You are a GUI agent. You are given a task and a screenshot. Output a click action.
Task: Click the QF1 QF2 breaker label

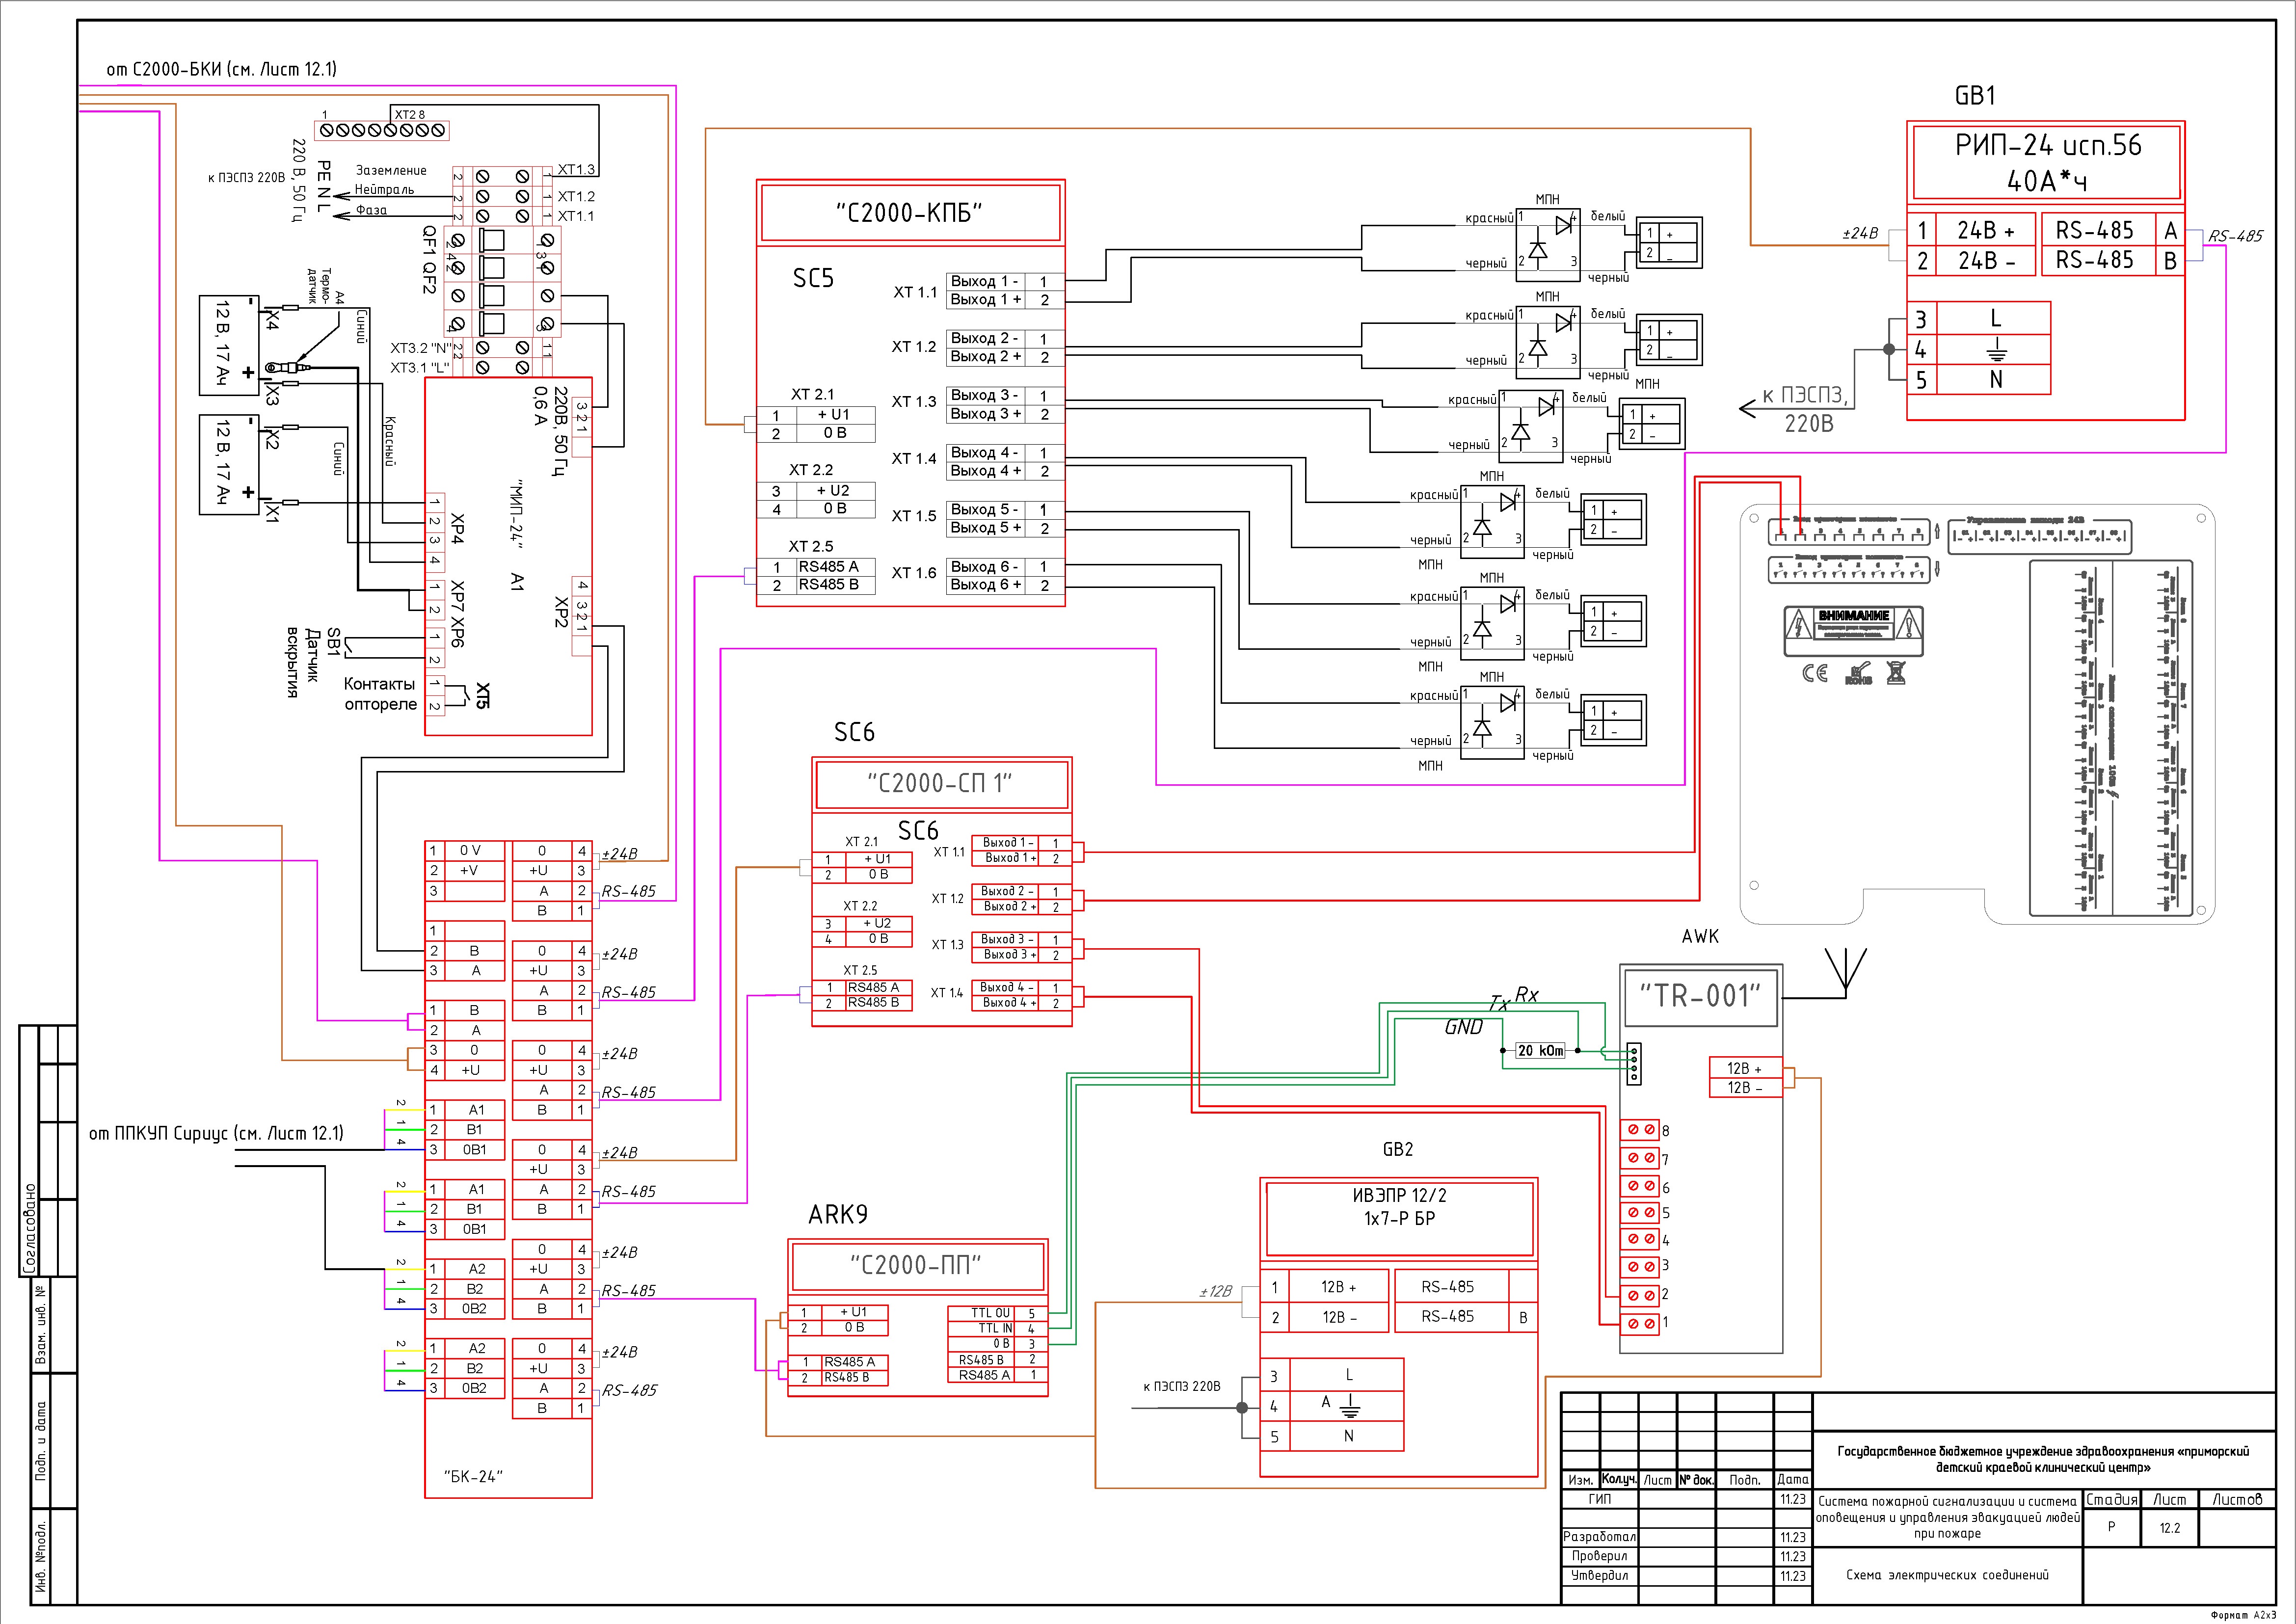click(x=430, y=259)
